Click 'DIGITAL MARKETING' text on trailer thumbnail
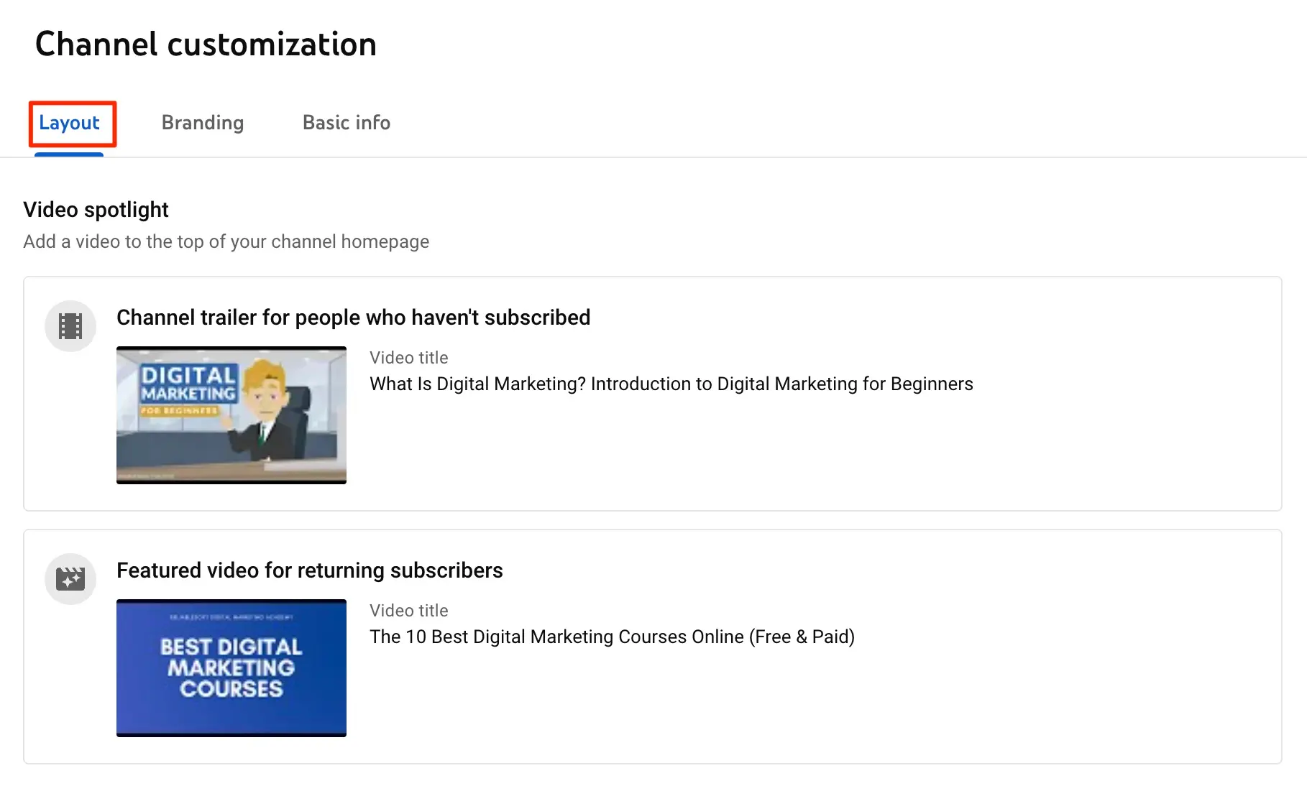Viewport: 1307px width, 786px height. (x=188, y=384)
